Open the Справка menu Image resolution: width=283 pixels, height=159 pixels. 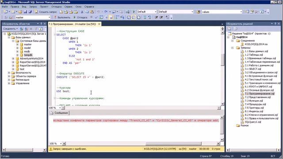pos(89,7)
